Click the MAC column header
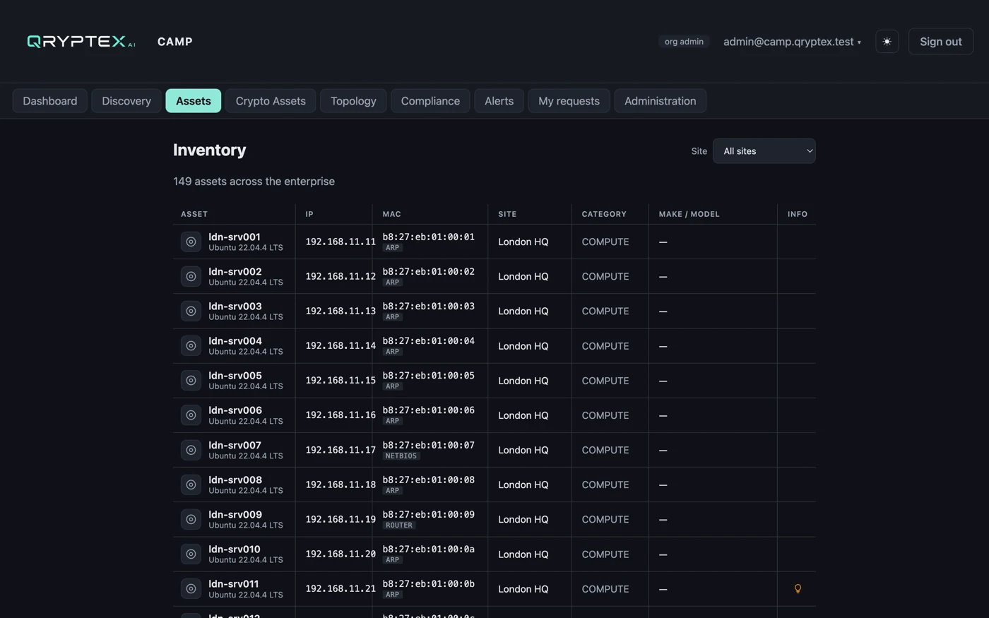Viewport: 989px width, 618px height. click(x=391, y=214)
